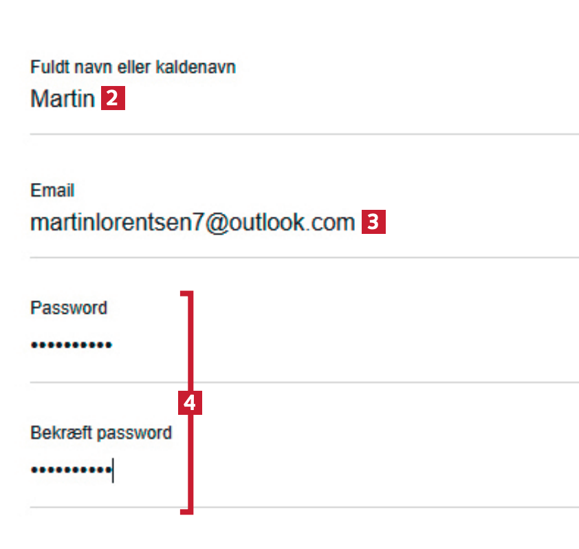Click the underline below the email address
The width and height of the screenshot is (579, 549).
pos(303,258)
